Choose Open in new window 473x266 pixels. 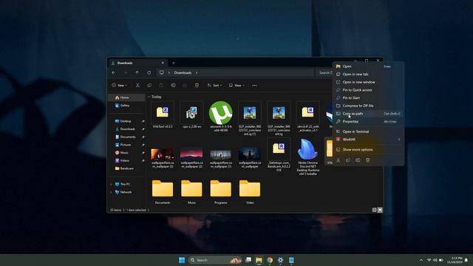tap(368, 82)
